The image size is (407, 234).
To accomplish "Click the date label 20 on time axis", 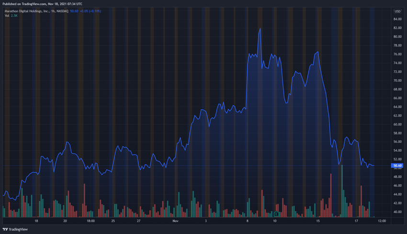I will click(65, 221).
